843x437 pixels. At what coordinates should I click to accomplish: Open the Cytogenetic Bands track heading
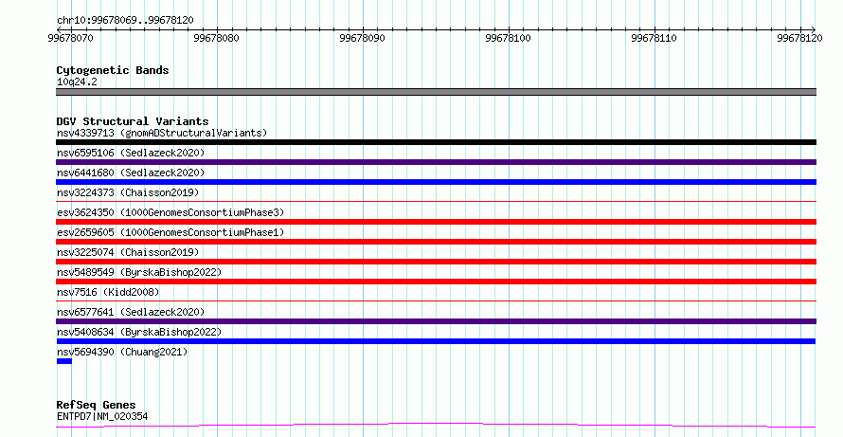tap(113, 70)
